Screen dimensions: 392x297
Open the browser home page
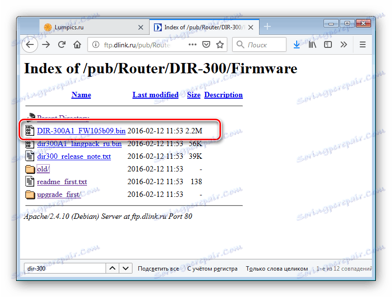77,45
